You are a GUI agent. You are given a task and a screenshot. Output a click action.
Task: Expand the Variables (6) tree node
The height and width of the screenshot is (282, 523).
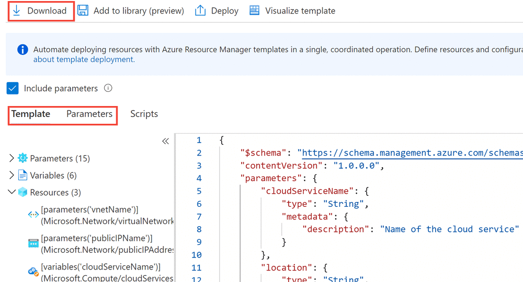tap(12, 175)
